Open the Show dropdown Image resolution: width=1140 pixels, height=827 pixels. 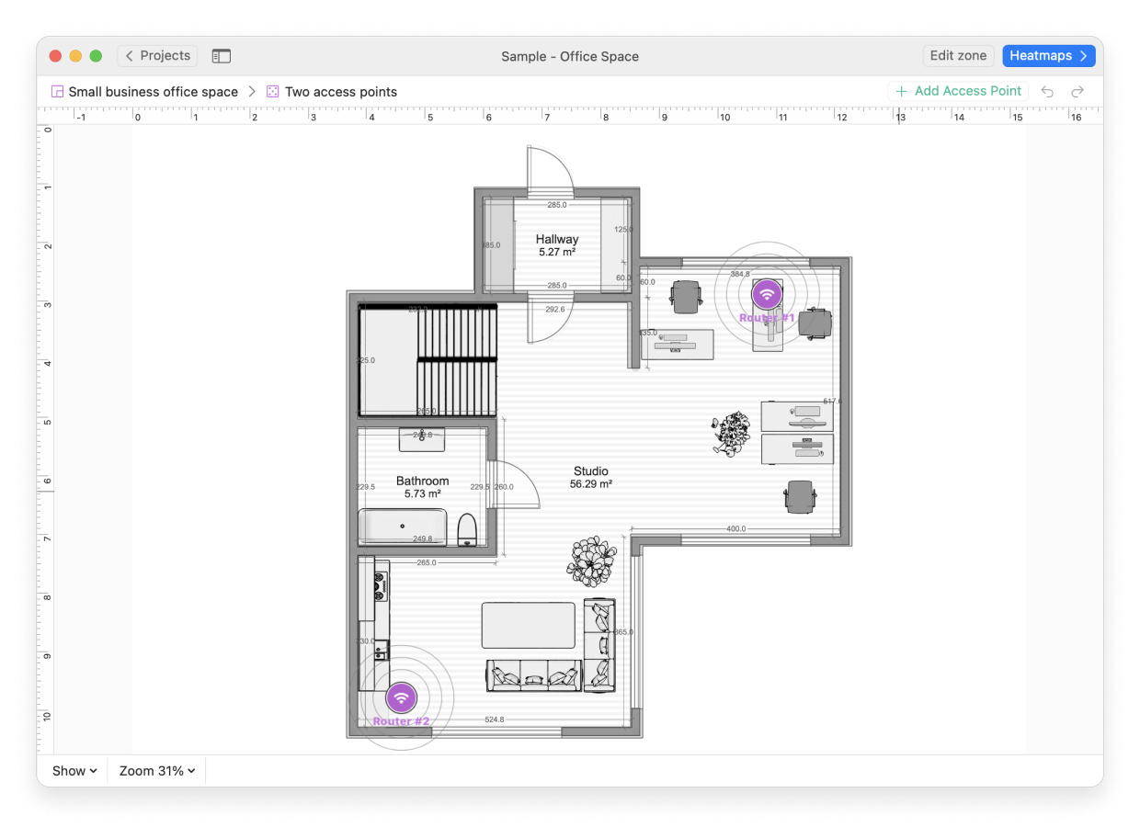[x=73, y=770]
